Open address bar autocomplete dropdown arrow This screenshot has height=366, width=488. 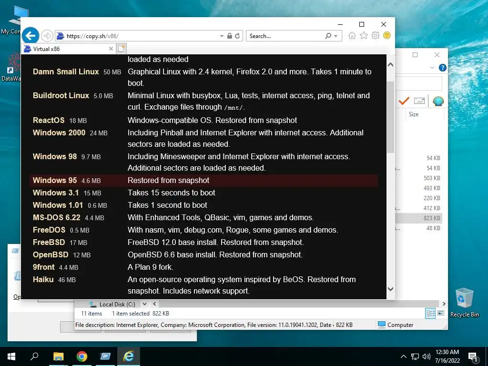click(x=222, y=36)
